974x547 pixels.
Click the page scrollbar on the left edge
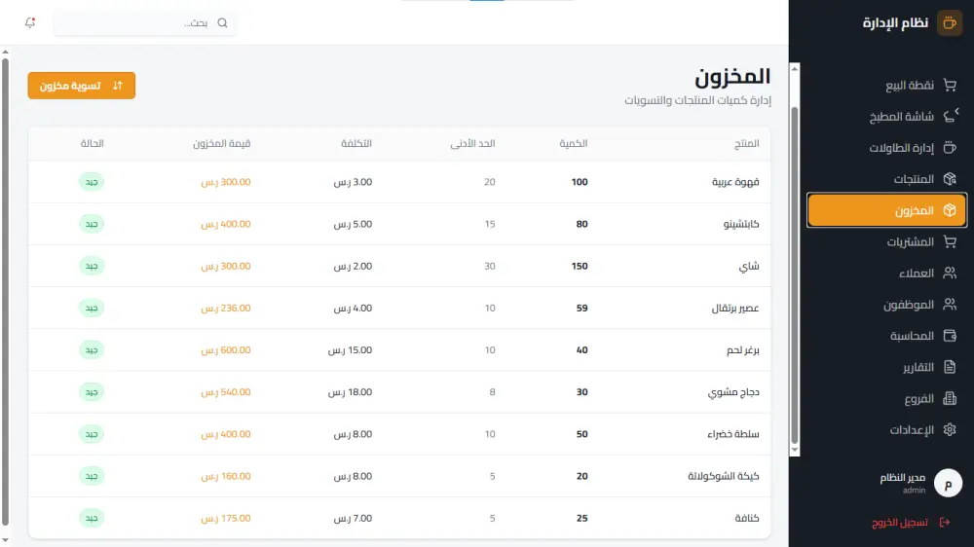5,292
